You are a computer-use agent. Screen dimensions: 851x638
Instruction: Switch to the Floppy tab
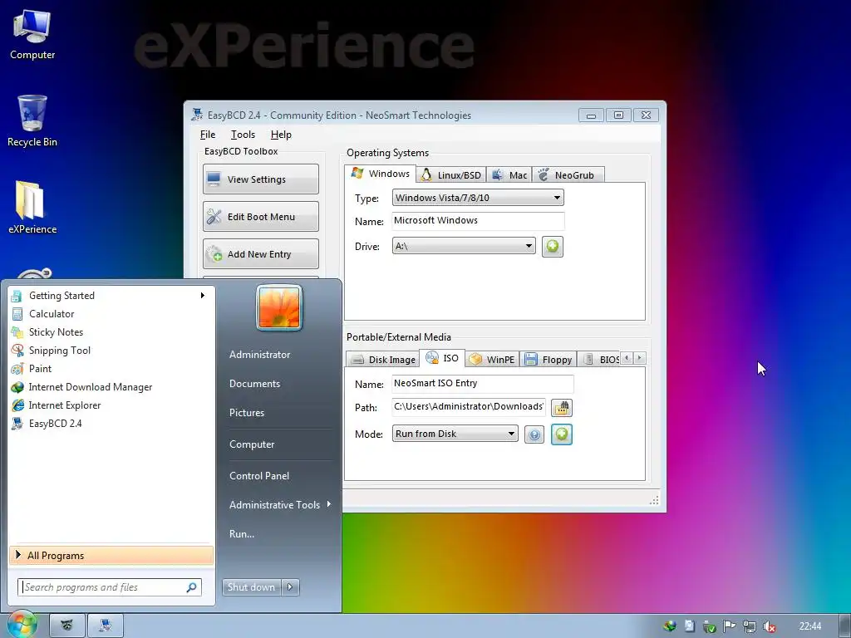click(548, 360)
